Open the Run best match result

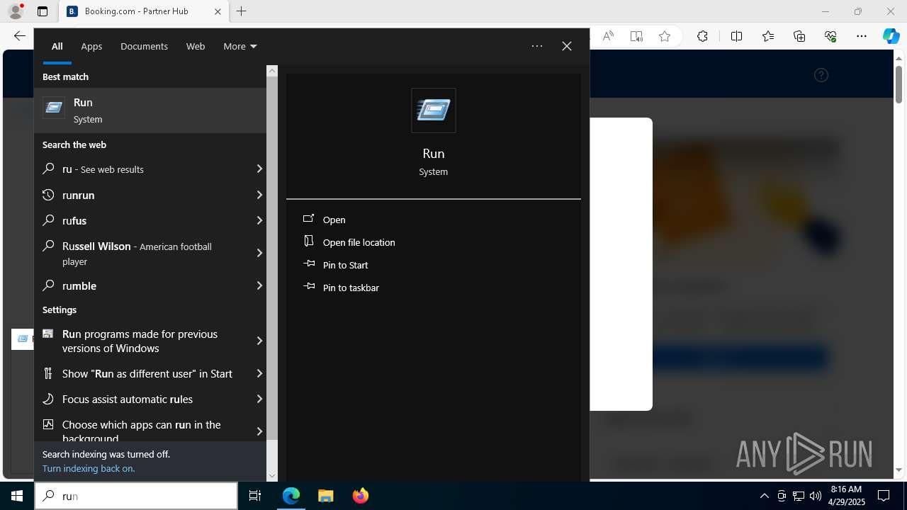tap(150, 110)
